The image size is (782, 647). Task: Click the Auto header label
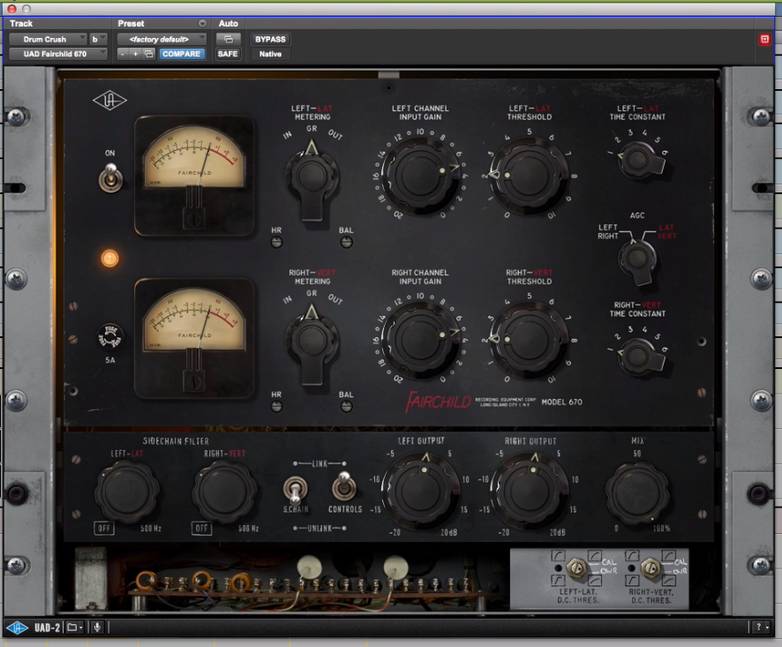tap(228, 24)
